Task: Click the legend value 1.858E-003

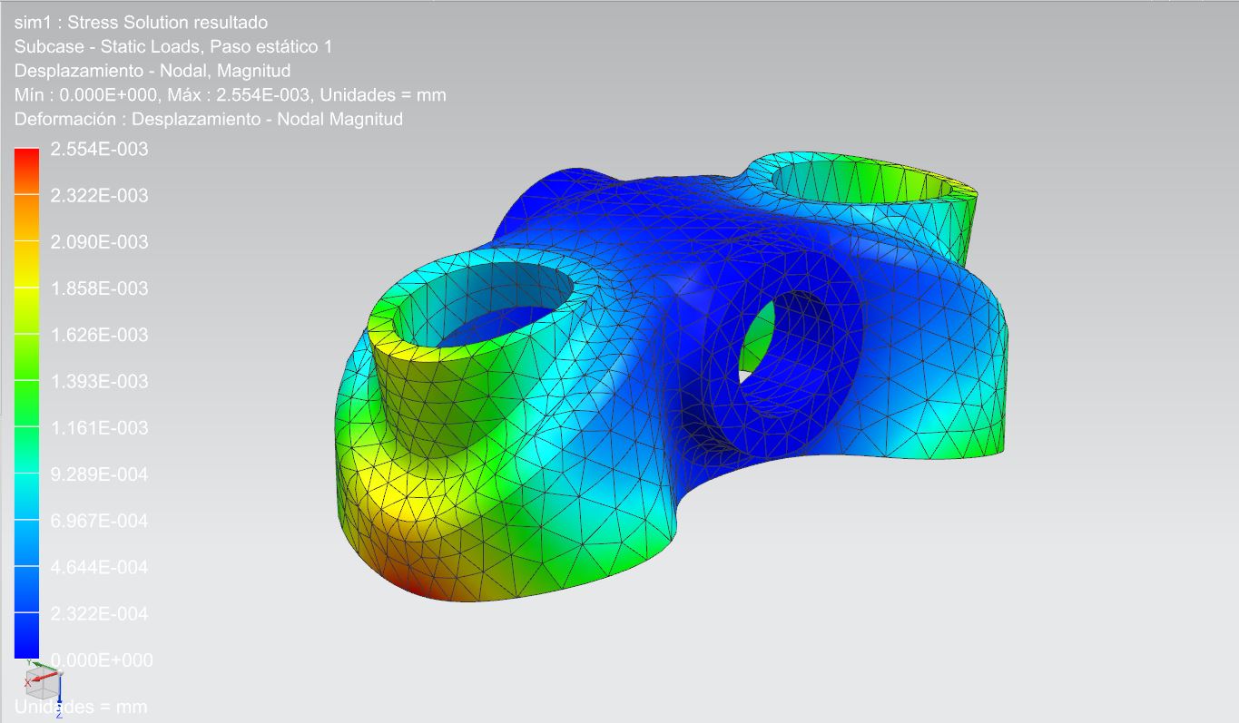Action: 99,288
